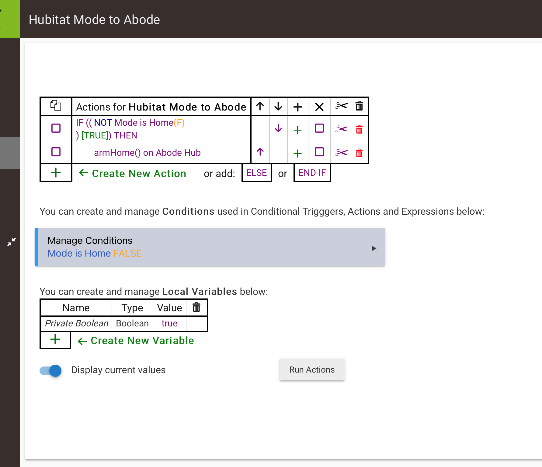Click the collapse arrows icon in sidebar
The width and height of the screenshot is (542, 467).
pyautogui.click(x=12, y=242)
